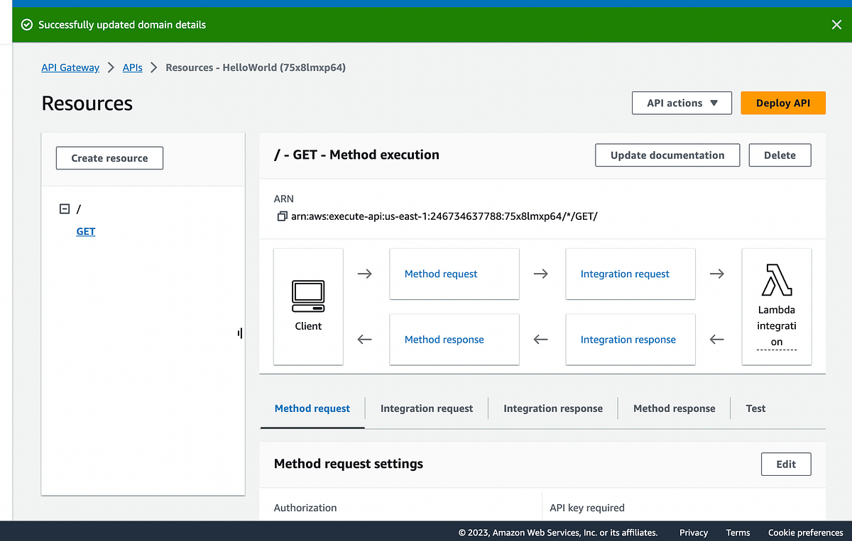This screenshot has width=852, height=541.
Task: Click Update documentation
Action: click(x=667, y=155)
